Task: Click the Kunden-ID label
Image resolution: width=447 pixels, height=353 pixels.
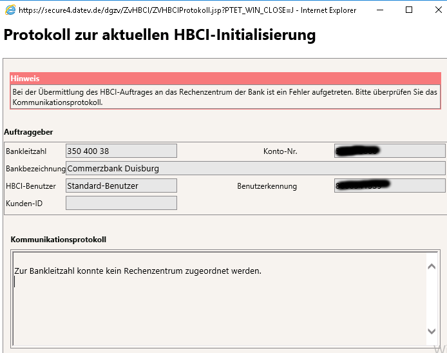Action: coord(24,204)
